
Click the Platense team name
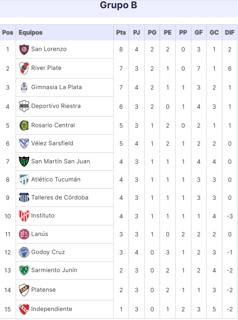pyautogui.click(x=44, y=290)
